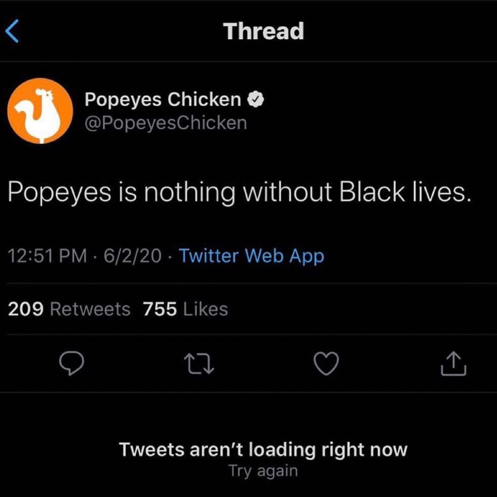Tap the word Retweets beside 209
The image size is (497, 497).
pos(90,309)
